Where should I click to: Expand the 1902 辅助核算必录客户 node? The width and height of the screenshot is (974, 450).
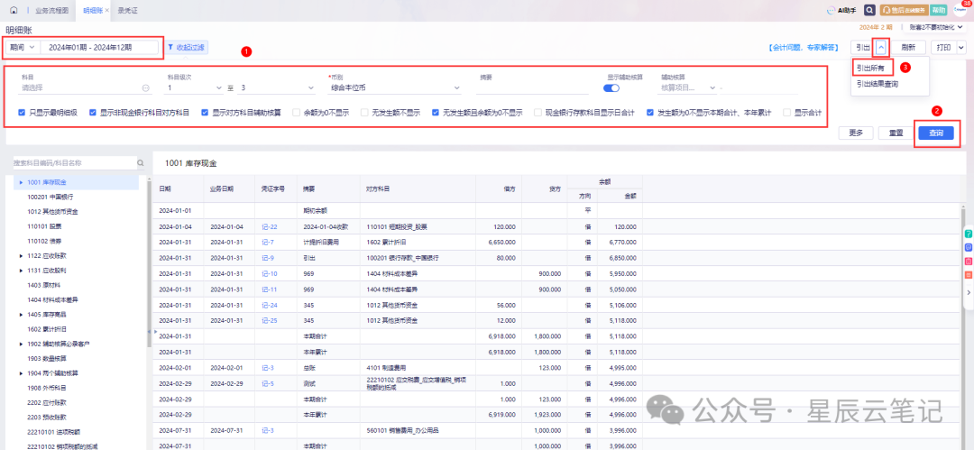(x=21, y=344)
